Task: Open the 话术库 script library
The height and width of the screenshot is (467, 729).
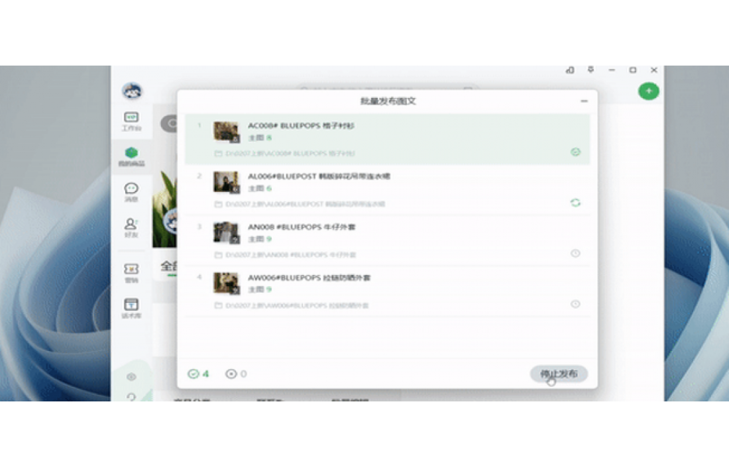Action: click(131, 308)
